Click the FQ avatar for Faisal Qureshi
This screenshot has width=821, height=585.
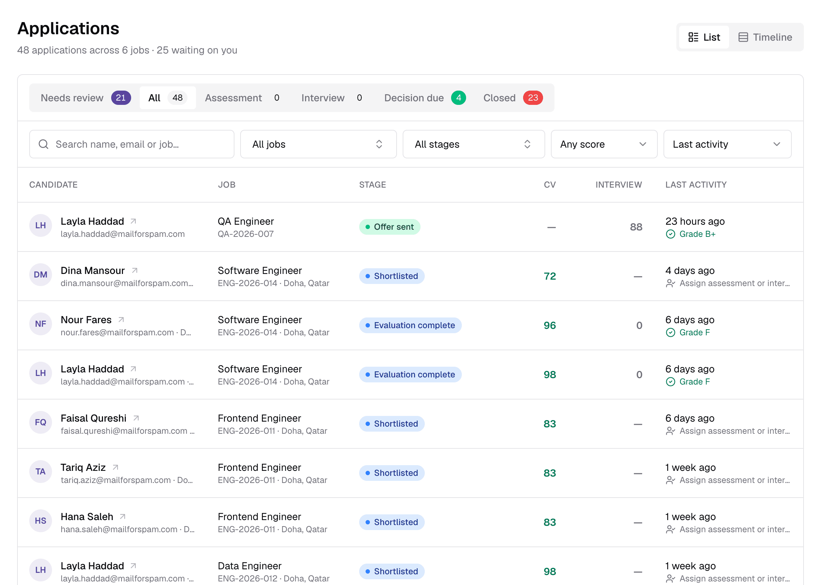point(41,423)
